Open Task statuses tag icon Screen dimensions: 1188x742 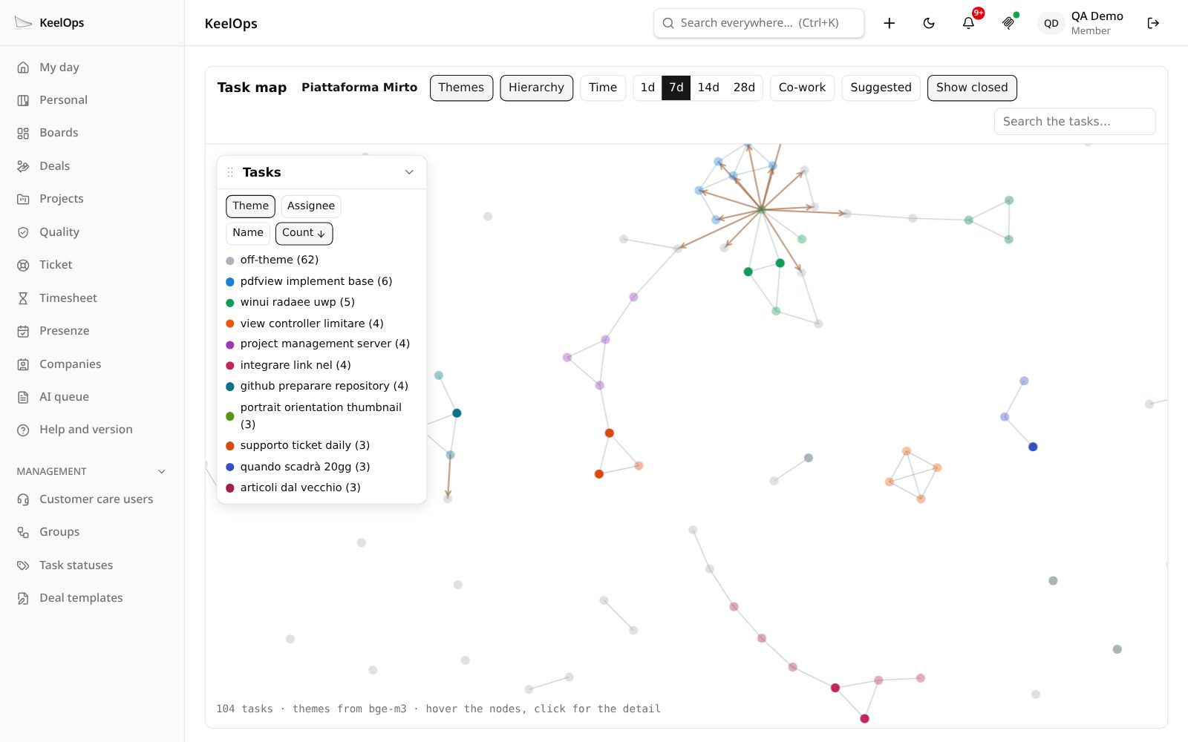tap(23, 565)
